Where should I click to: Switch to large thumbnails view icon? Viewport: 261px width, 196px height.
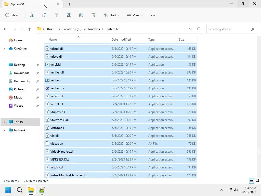[257, 181]
